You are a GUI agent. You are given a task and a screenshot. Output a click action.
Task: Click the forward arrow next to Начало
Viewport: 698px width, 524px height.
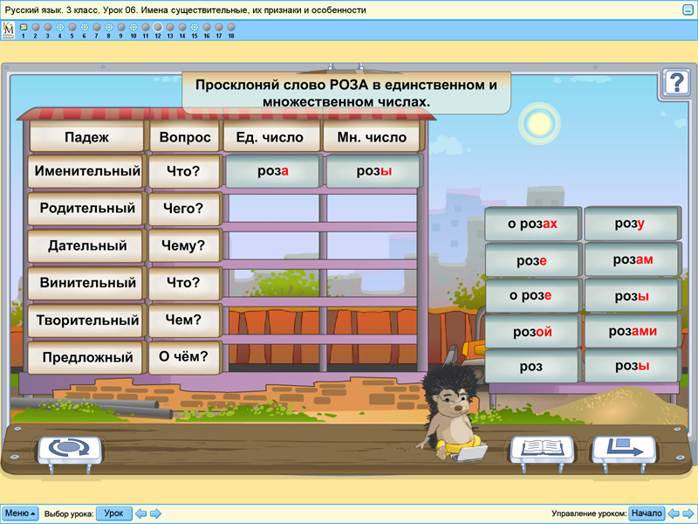pos(688,514)
